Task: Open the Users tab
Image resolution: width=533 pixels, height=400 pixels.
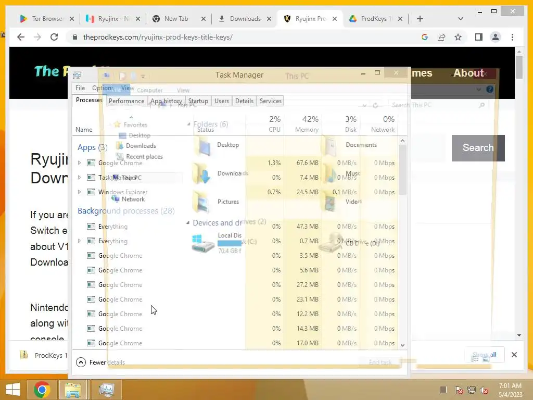Action: (x=222, y=101)
